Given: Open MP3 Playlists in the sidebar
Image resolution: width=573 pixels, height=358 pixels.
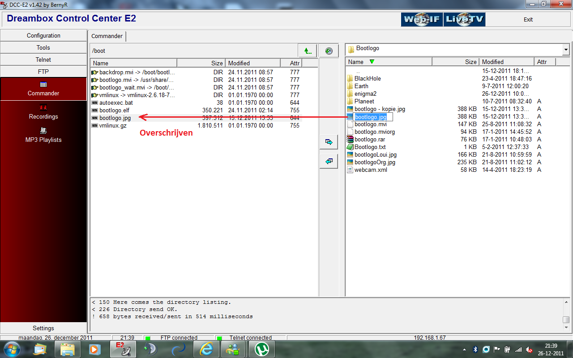Looking at the screenshot, I should click(x=43, y=135).
